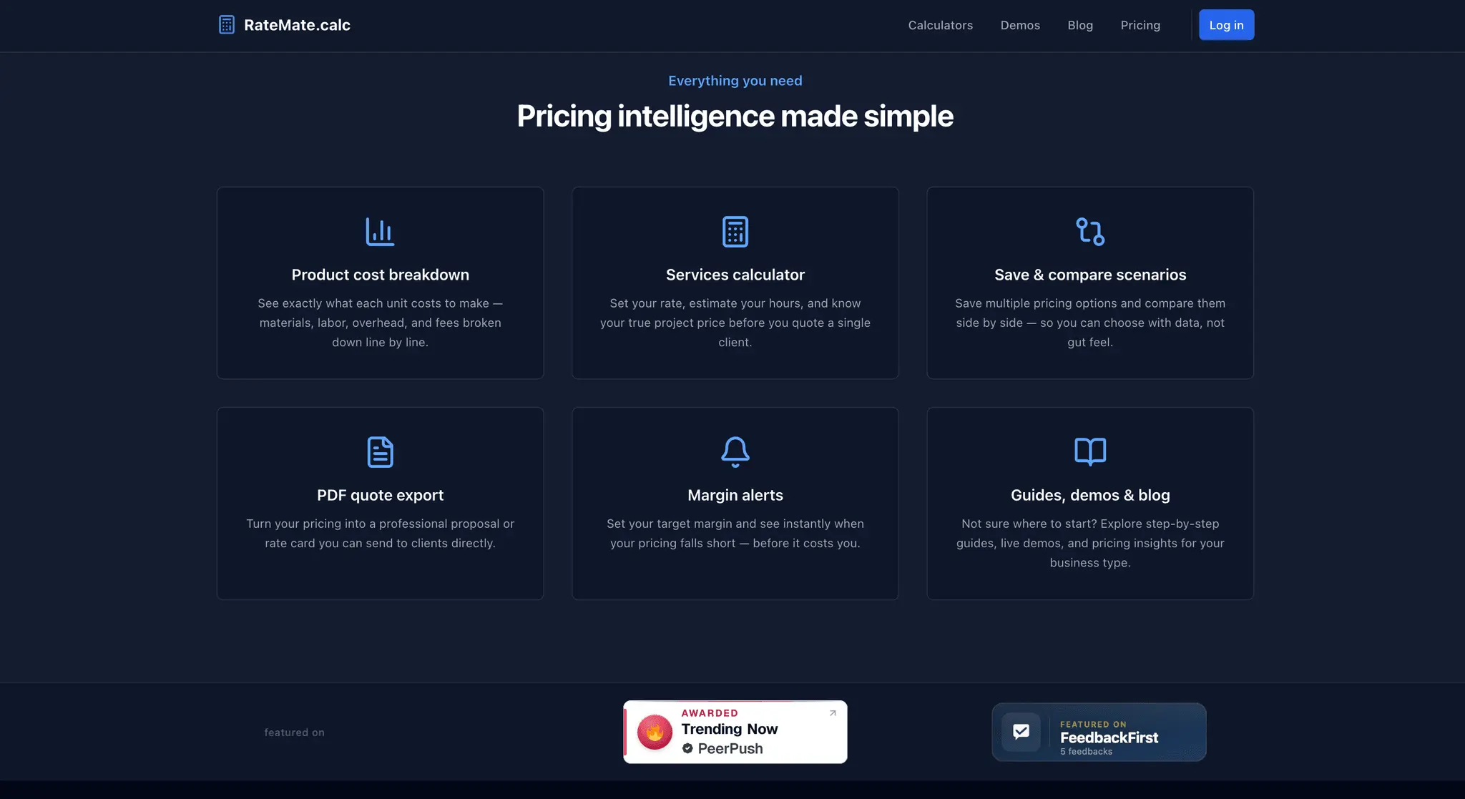Click the Services calculator card heading

pos(735,275)
